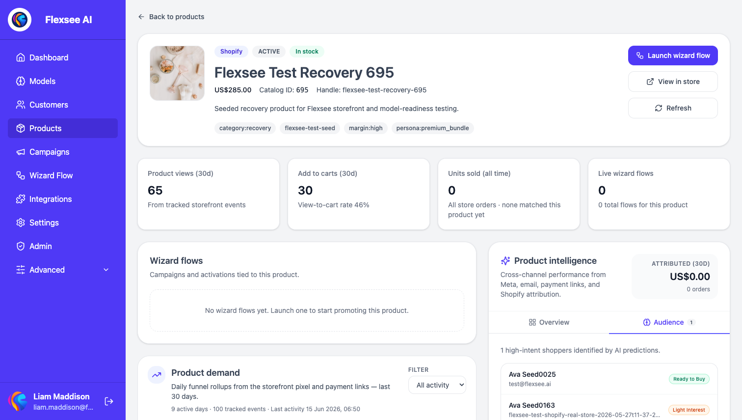
Task: Click the margin:high tag
Action: tap(366, 128)
